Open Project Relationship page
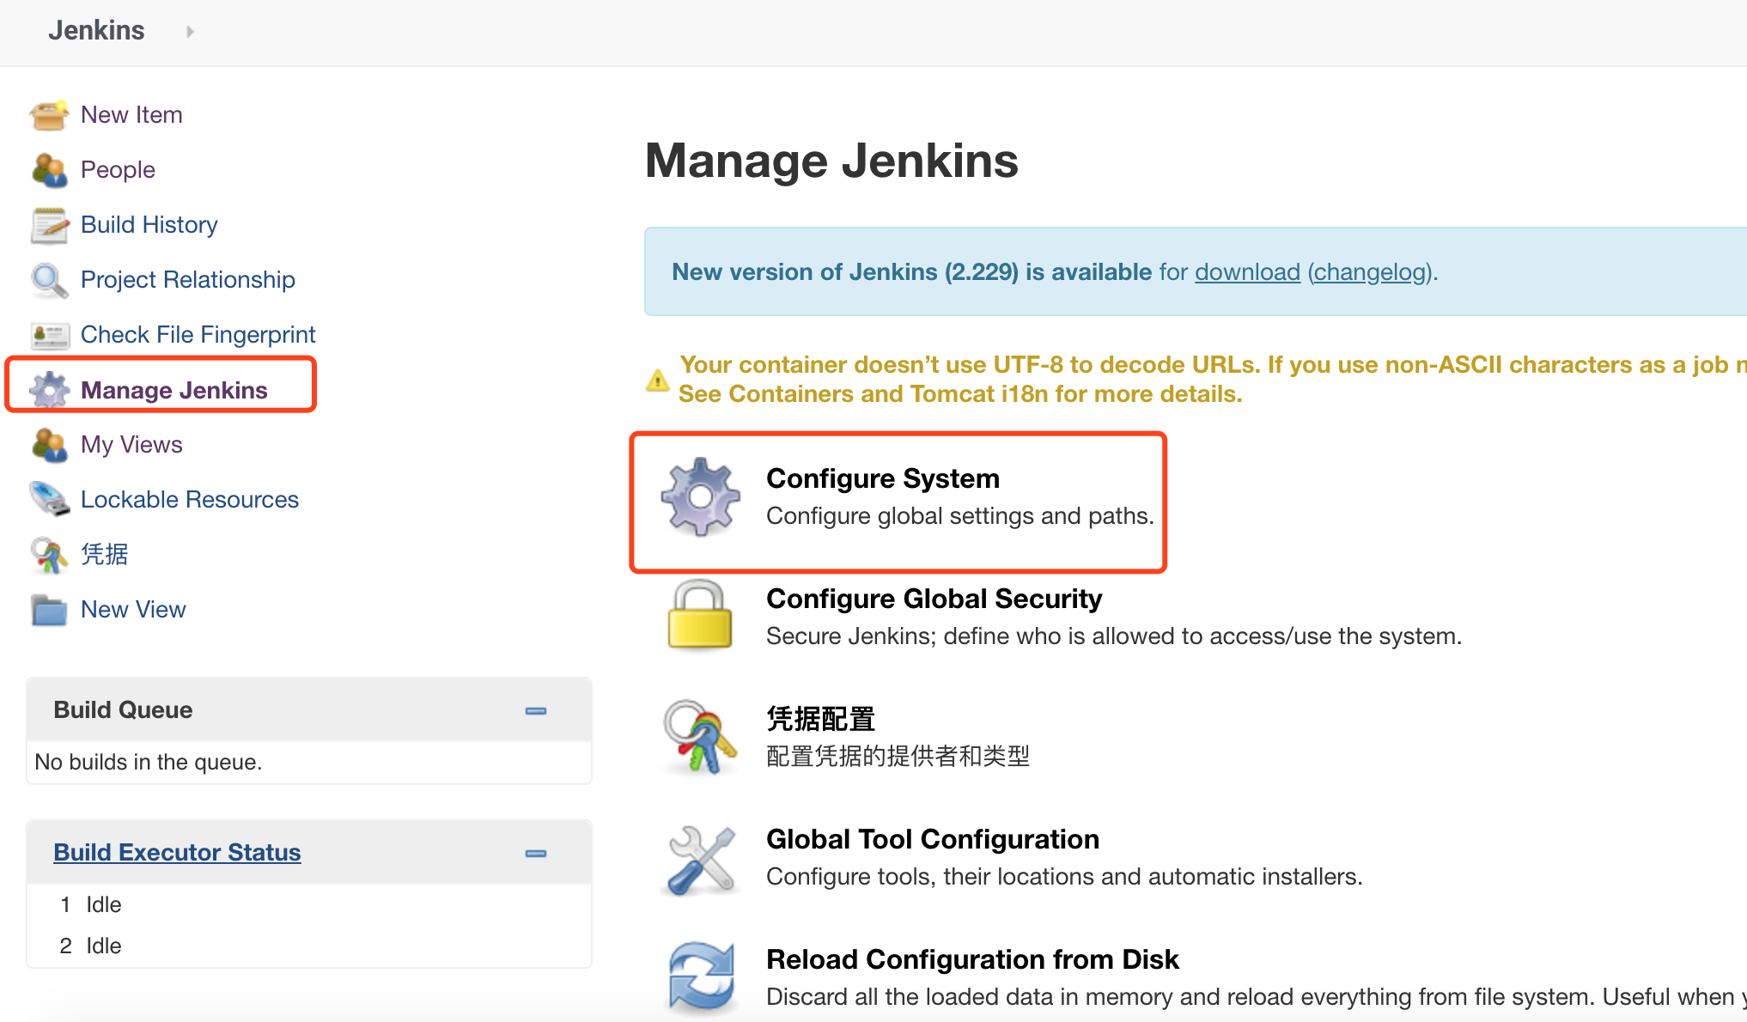 click(188, 280)
